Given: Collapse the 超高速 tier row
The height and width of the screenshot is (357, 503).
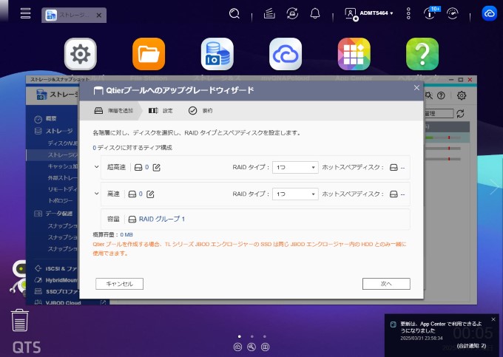Looking at the screenshot, I should [97, 167].
